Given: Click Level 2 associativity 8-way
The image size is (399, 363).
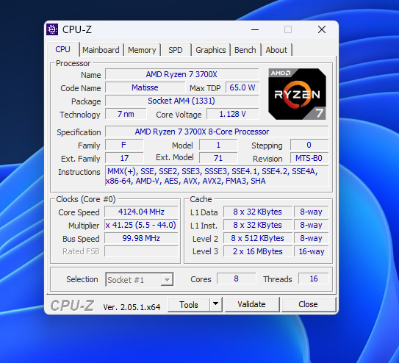Looking at the screenshot, I should 312,238.
